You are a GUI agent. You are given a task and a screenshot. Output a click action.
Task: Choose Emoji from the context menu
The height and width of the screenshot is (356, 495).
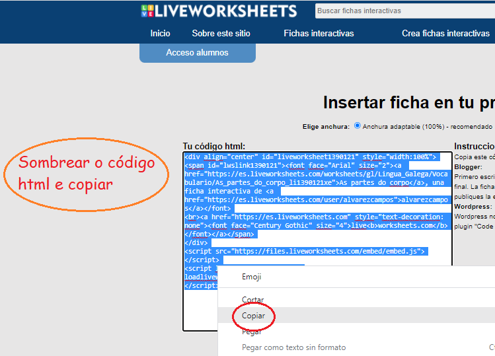251,277
